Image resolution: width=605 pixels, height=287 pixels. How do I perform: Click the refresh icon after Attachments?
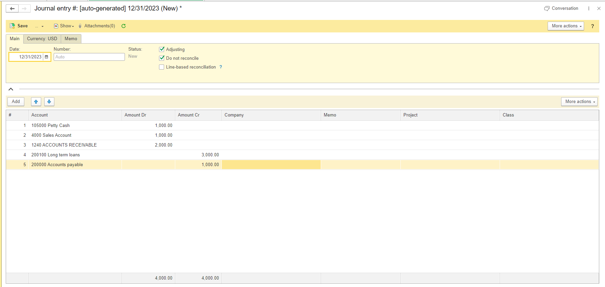(124, 26)
